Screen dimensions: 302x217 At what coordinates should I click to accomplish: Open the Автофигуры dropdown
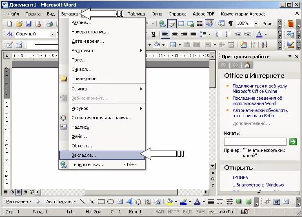[x=61, y=202]
